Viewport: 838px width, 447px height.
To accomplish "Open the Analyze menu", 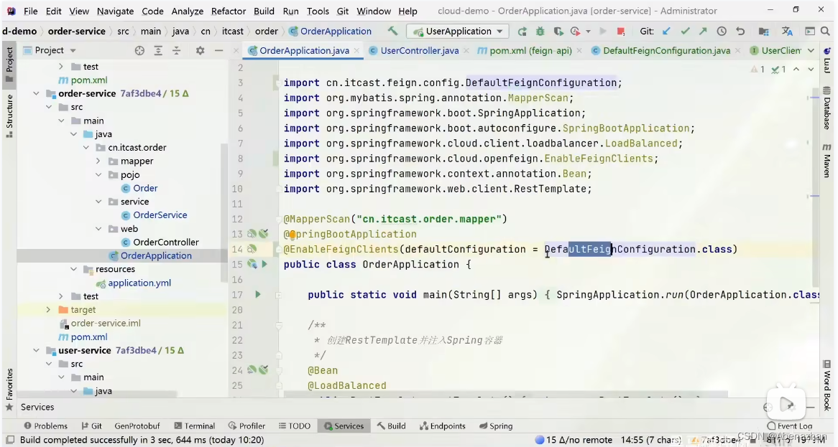I will pyautogui.click(x=187, y=11).
